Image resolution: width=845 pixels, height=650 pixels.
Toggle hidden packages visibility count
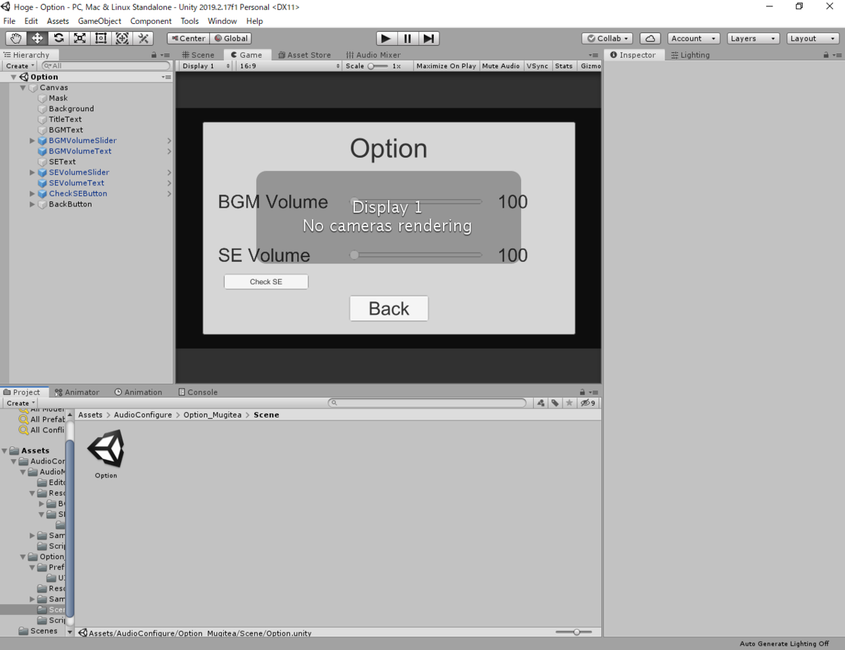[588, 403]
